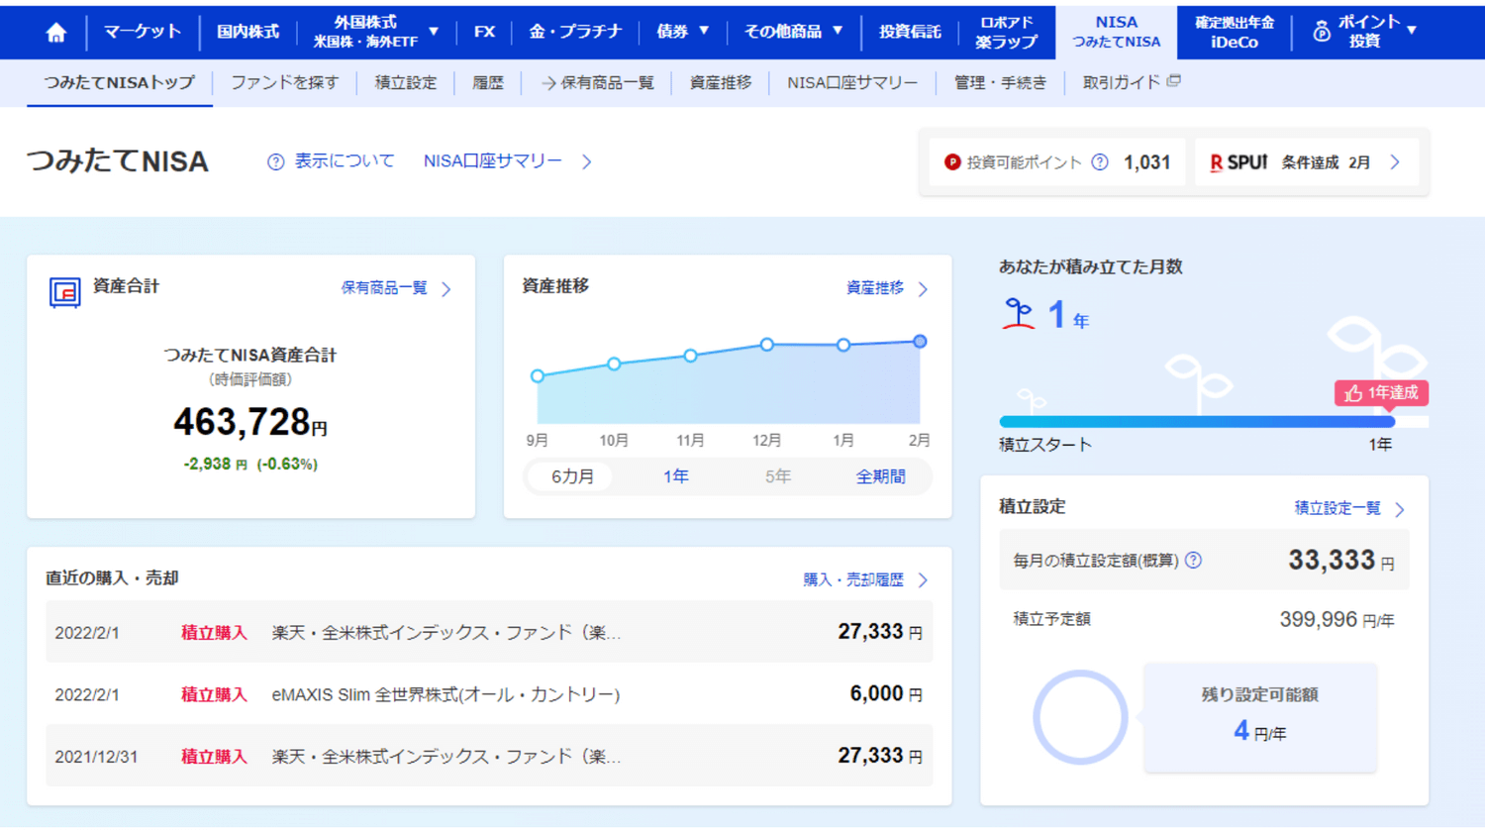
Task: Switch to つみたてNISAトップ tab
Action: click(120, 83)
